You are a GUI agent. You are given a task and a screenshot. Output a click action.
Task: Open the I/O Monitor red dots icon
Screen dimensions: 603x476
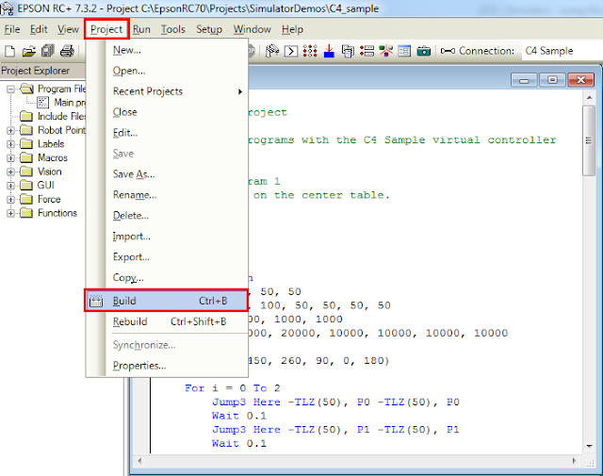pyautogui.click(x=310, y=51)
